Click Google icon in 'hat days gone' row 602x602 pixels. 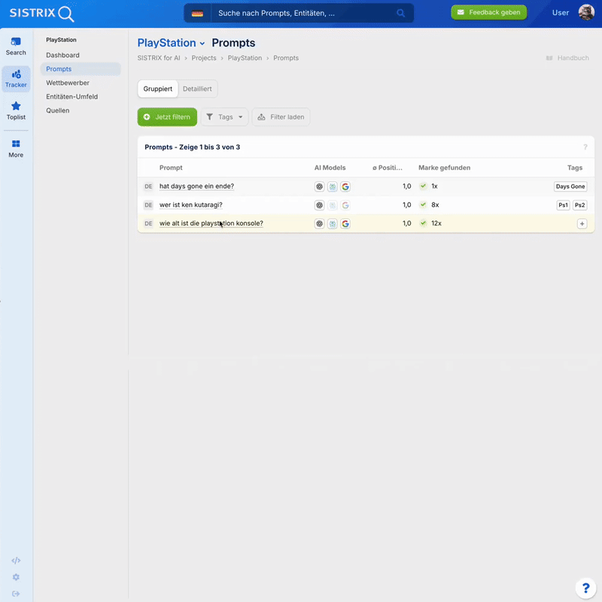click(345, 187)
